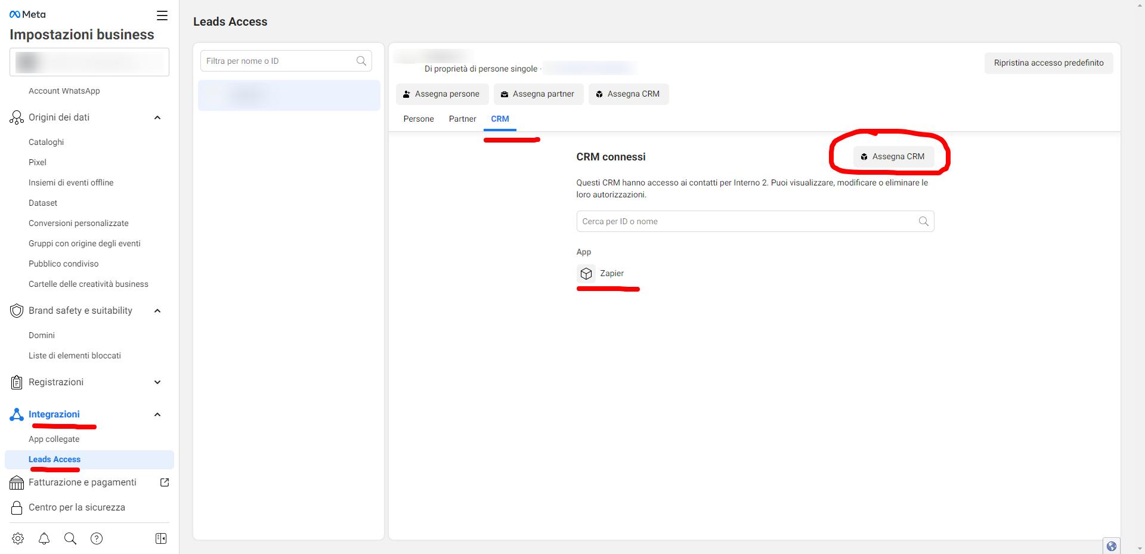Open settings via the gear icon

pyautogui.click(x=17, y=538)
